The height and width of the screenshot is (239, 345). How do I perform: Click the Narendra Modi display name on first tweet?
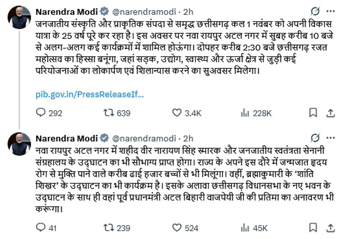tap(67, 12)
